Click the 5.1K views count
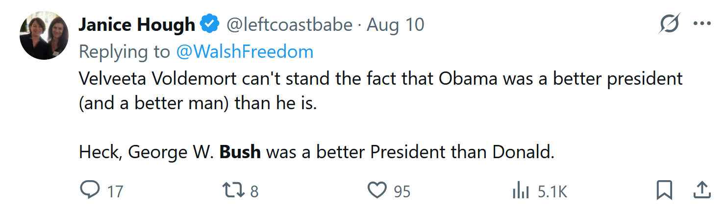727x212 pixels. (x=552, y=191)
